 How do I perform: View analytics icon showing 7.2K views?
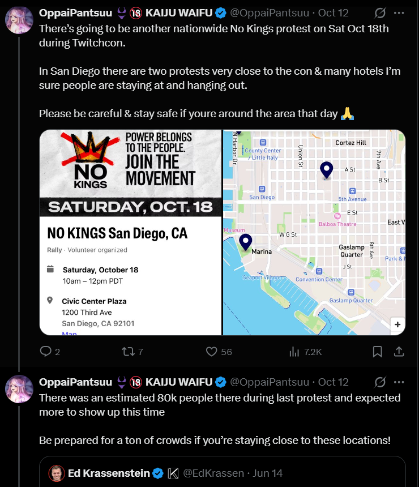point(294,352)
